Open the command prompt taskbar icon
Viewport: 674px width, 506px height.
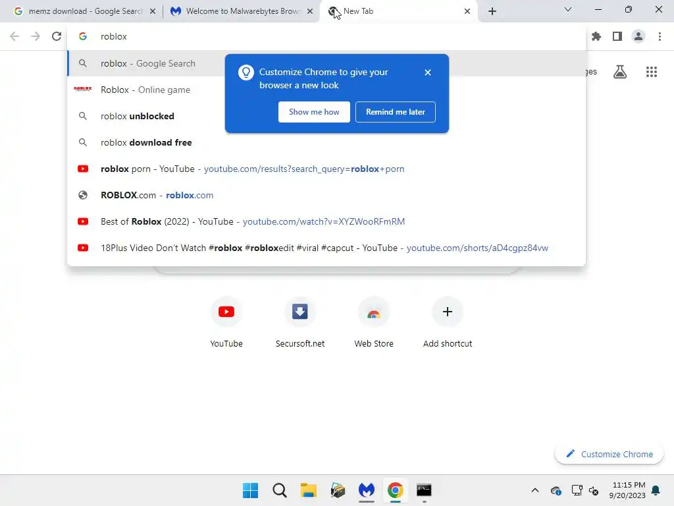424,490
